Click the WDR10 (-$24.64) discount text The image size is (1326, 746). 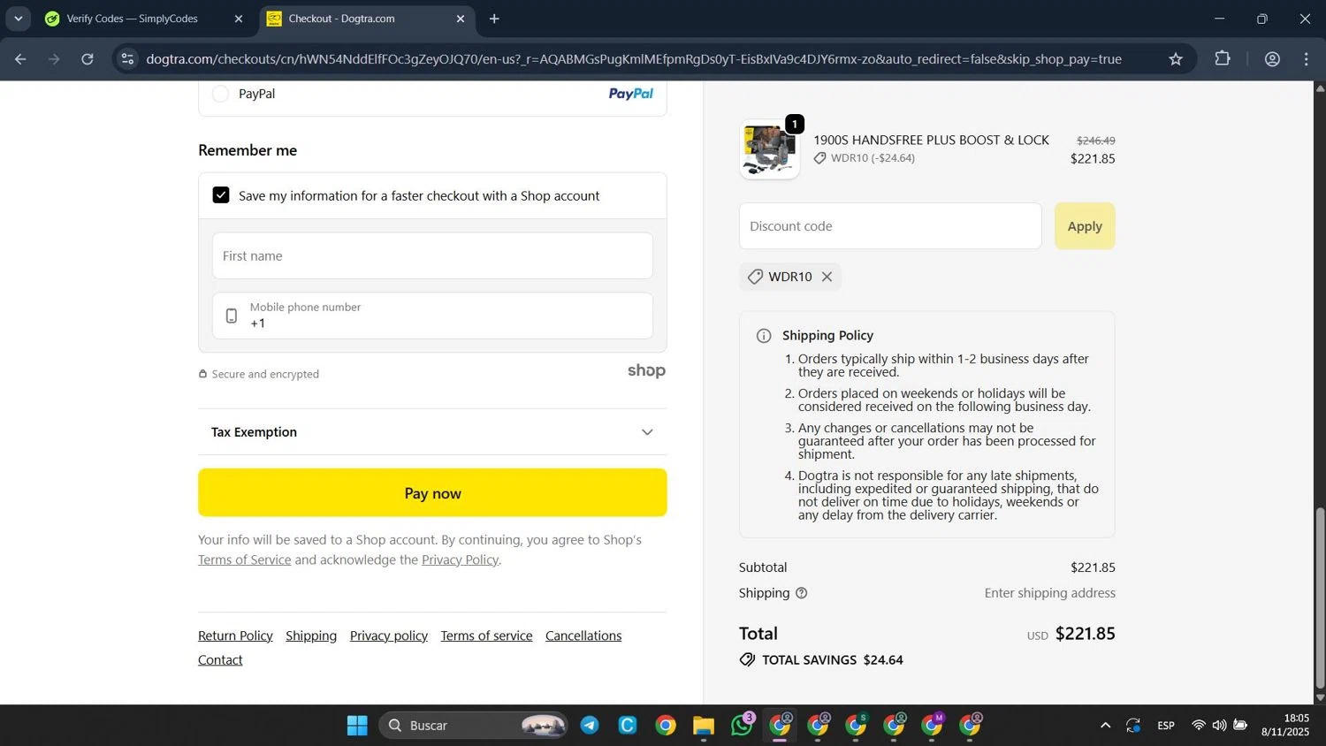[x=873, y=158]
